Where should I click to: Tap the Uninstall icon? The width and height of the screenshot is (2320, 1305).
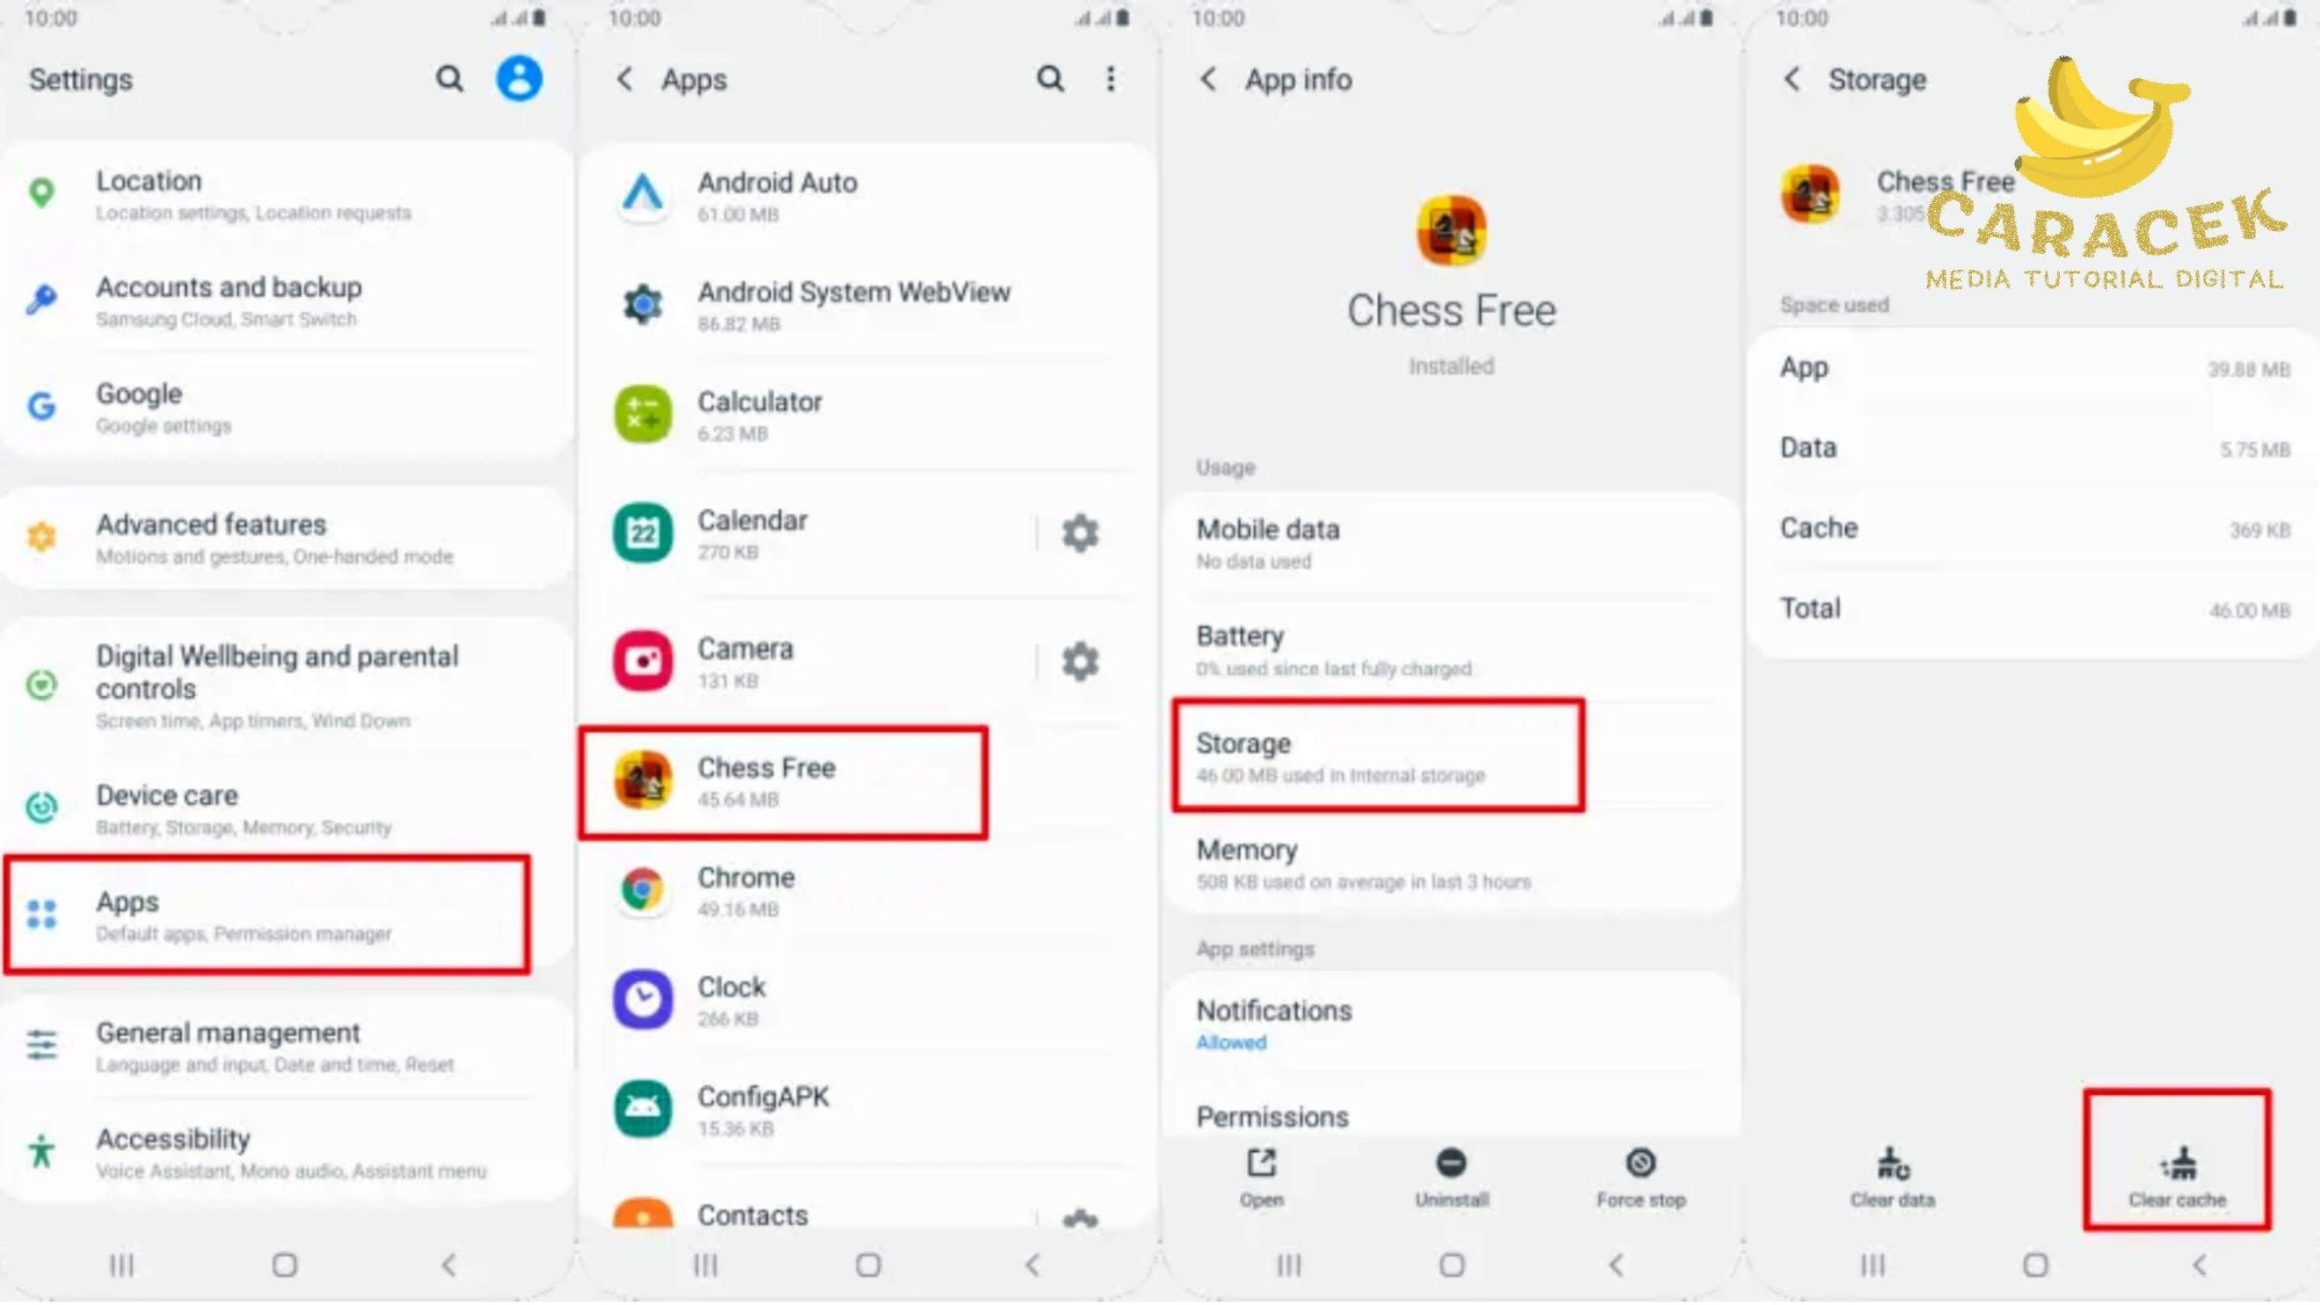(x=1448, y=1162)
